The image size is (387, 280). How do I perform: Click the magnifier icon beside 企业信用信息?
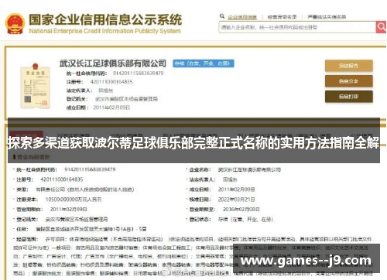(x=222, y=16)
